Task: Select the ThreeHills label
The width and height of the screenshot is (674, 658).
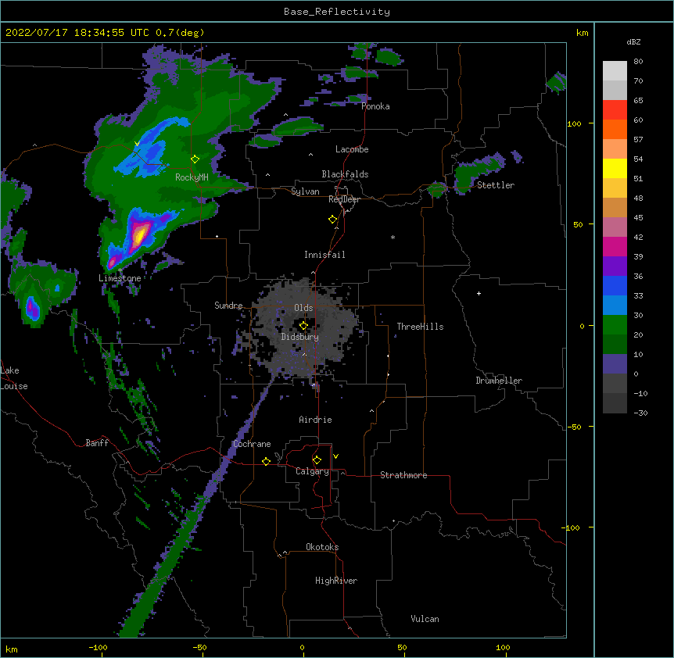Action: [420, 327]
